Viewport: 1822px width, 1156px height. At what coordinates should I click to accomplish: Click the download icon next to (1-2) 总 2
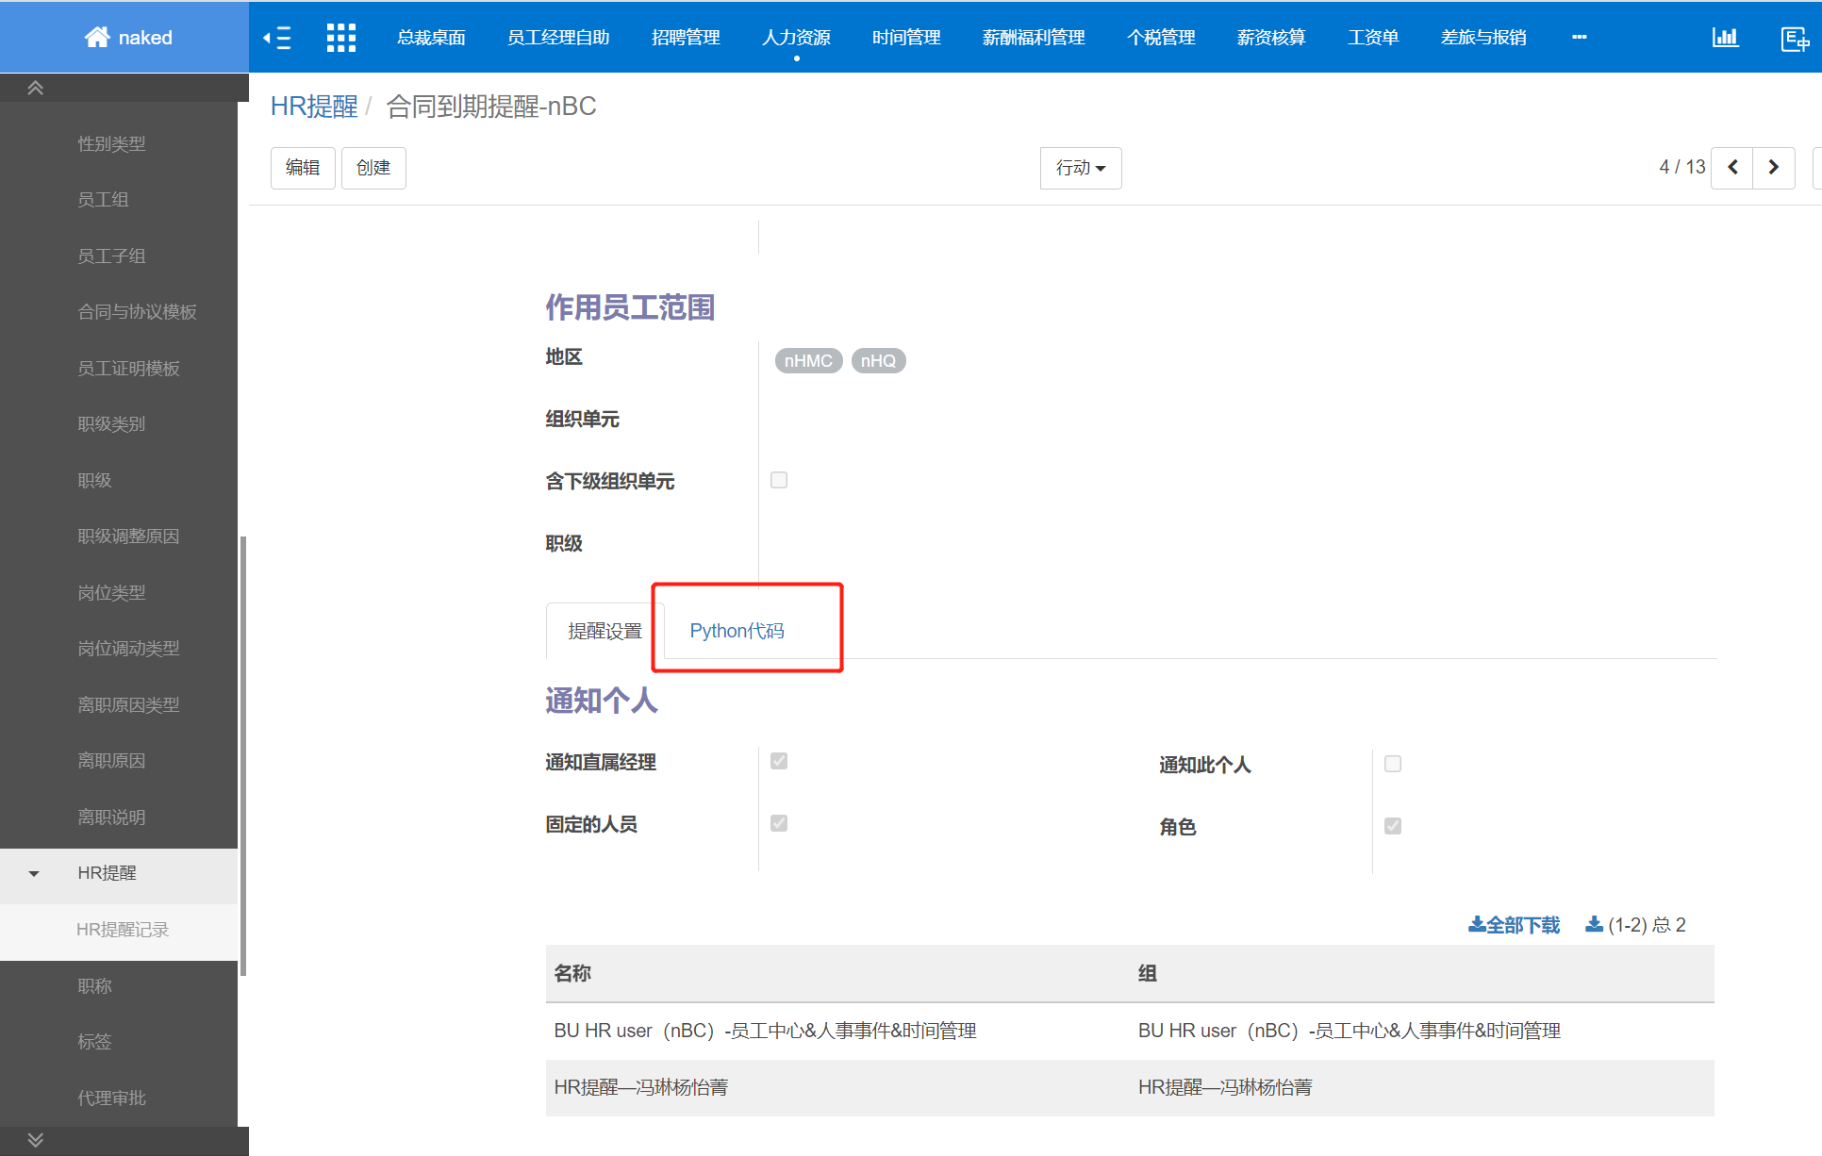1594,924
